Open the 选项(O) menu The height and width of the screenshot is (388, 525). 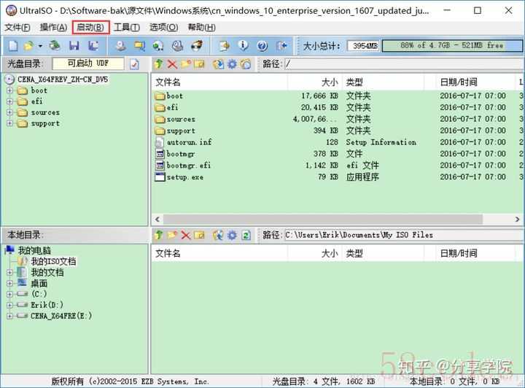tap(163, 28)
